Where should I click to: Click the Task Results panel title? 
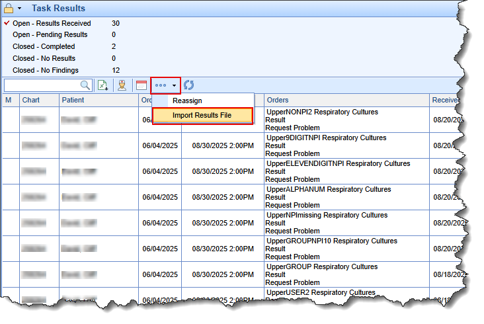(58, 9)
